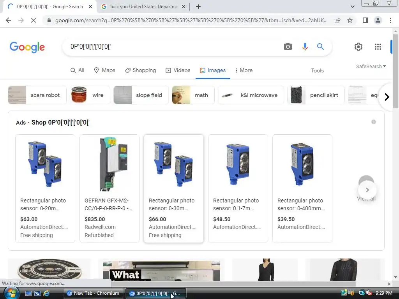Click the Show Desktop quick launch icon
The width and height of the screenshot is (399, 299).
pos(28,293)
